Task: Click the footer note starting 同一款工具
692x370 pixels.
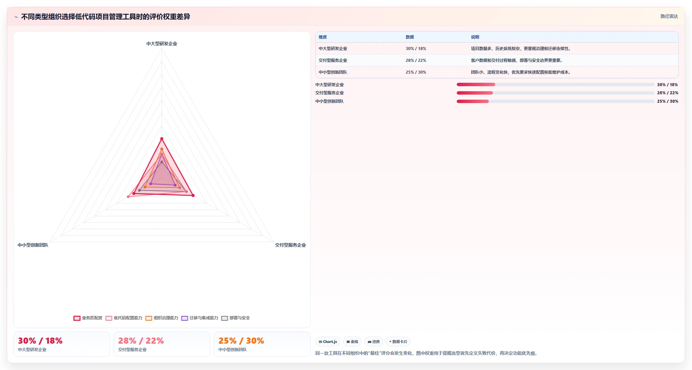Action: (x=427, y=353)
